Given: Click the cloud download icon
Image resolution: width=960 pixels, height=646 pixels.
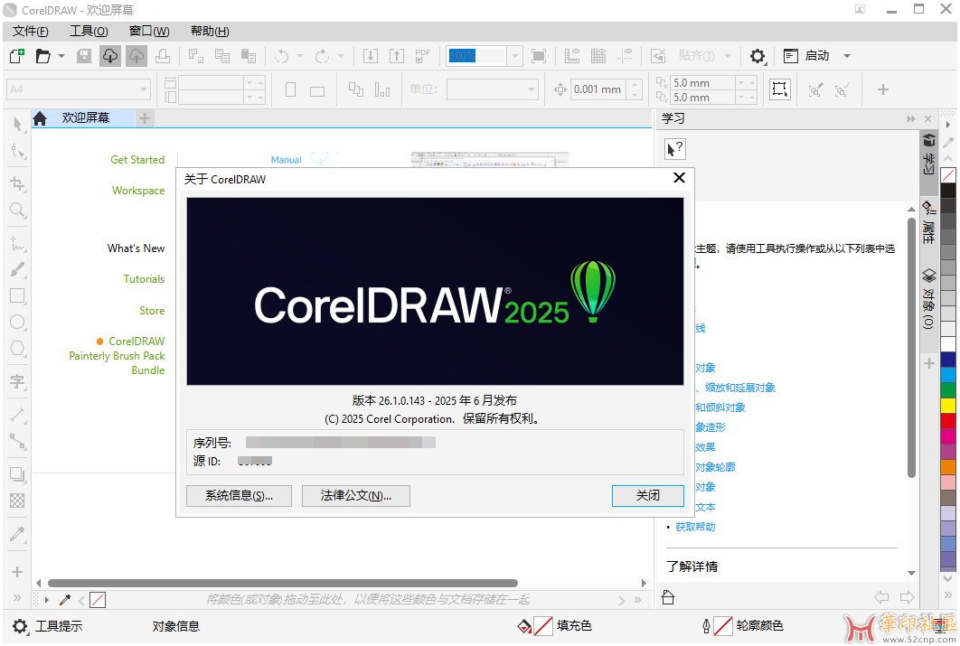Looking at the screenshot, I should [110, 56].
